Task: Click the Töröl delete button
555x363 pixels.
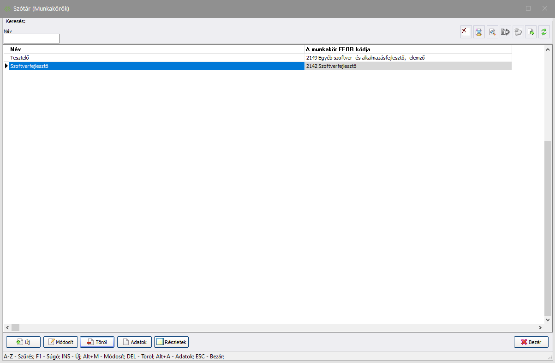Action: click(x=97, y=342)
